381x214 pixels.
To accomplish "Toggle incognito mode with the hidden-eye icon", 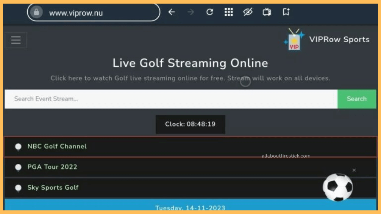I will [248, 12].
